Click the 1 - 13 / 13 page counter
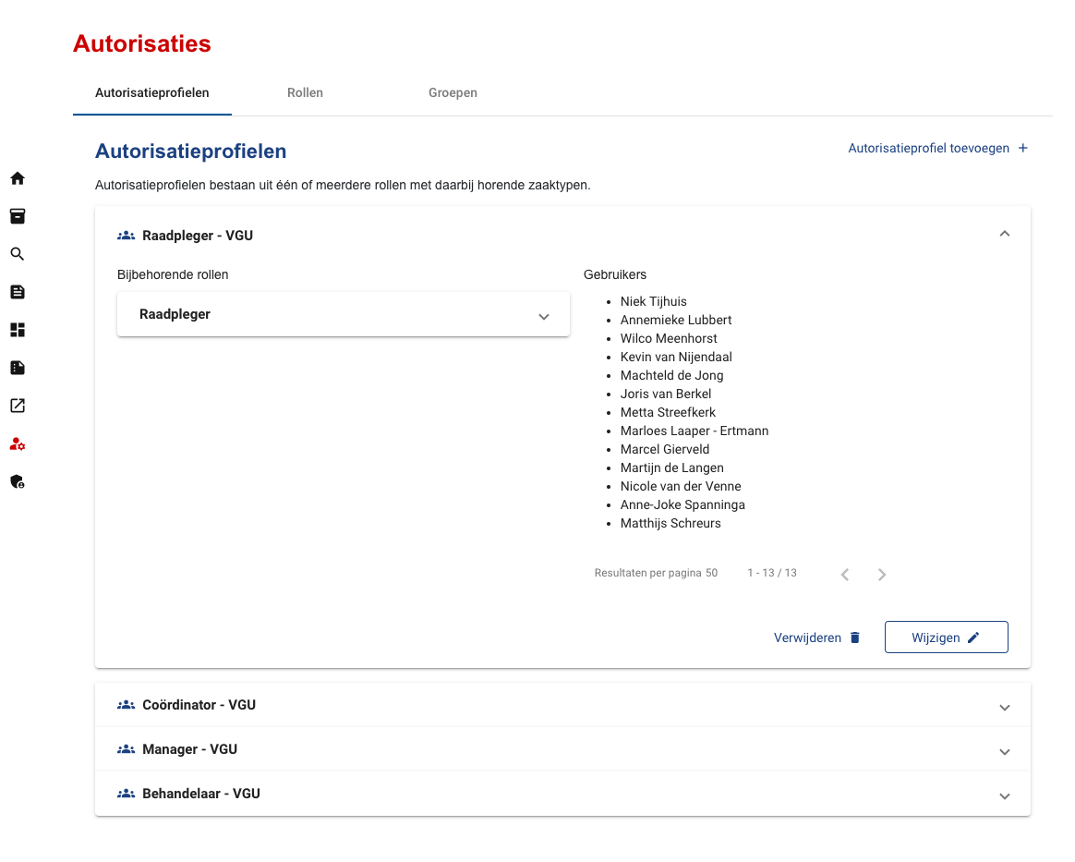Image resolution: width=1075 pixels, height=862 pixels. (772, 573)
